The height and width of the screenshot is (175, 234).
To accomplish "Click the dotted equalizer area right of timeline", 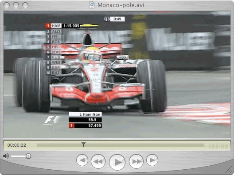I will tap(218, 145).
